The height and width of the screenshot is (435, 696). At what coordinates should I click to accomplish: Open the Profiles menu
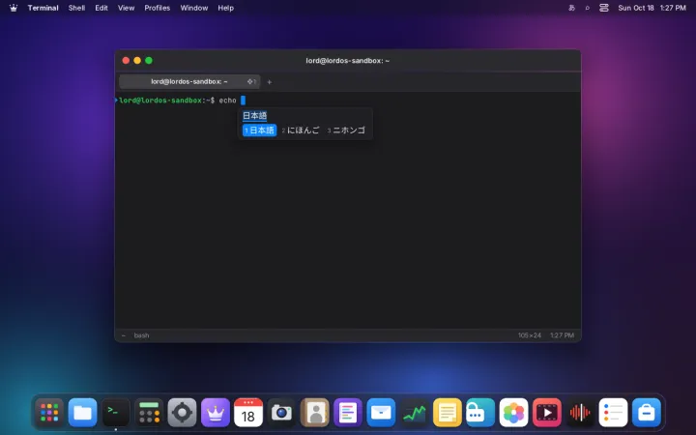(158, 8)
